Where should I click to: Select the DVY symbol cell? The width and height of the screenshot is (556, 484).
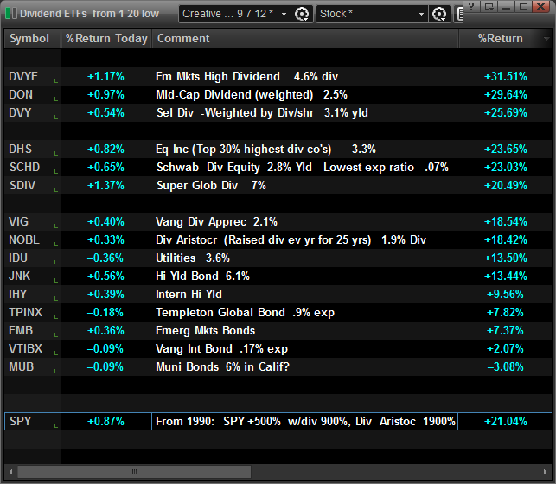[x=32, y=112]
